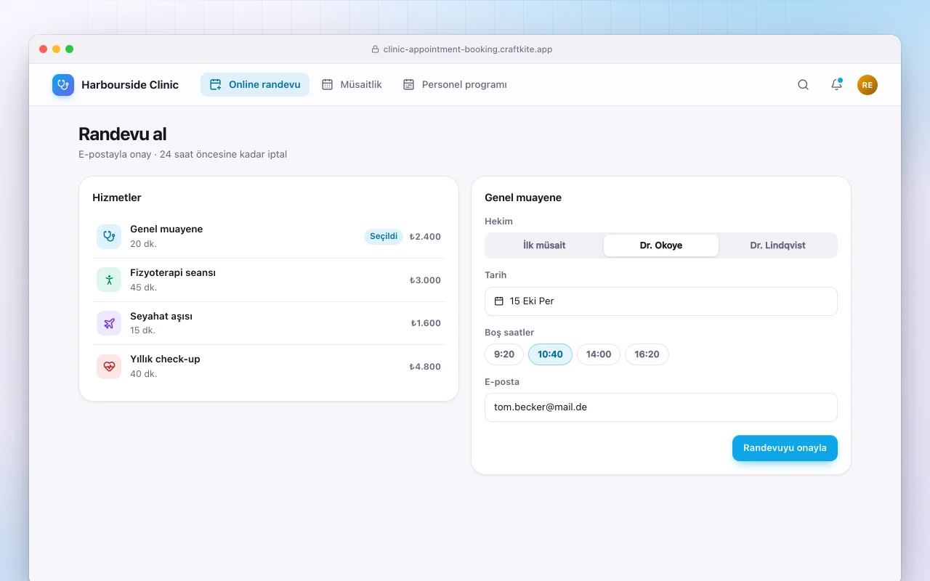The image size is (930, 581).
Task: Open the Online randevu tab
Action: click(x=255, y=85)
